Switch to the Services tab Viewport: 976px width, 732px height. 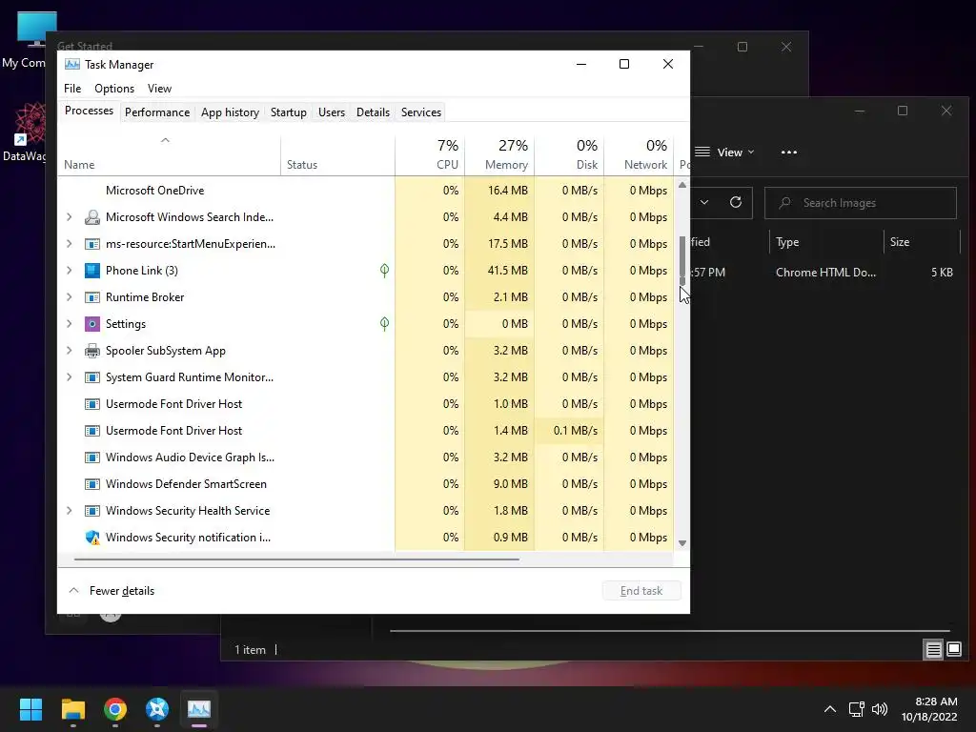(420, 112)
